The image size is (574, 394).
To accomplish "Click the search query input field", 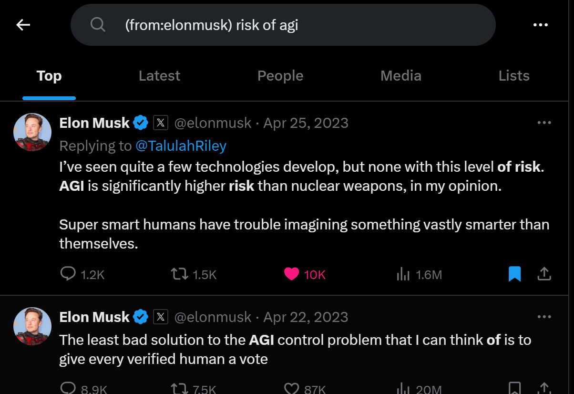I will 286,25.
